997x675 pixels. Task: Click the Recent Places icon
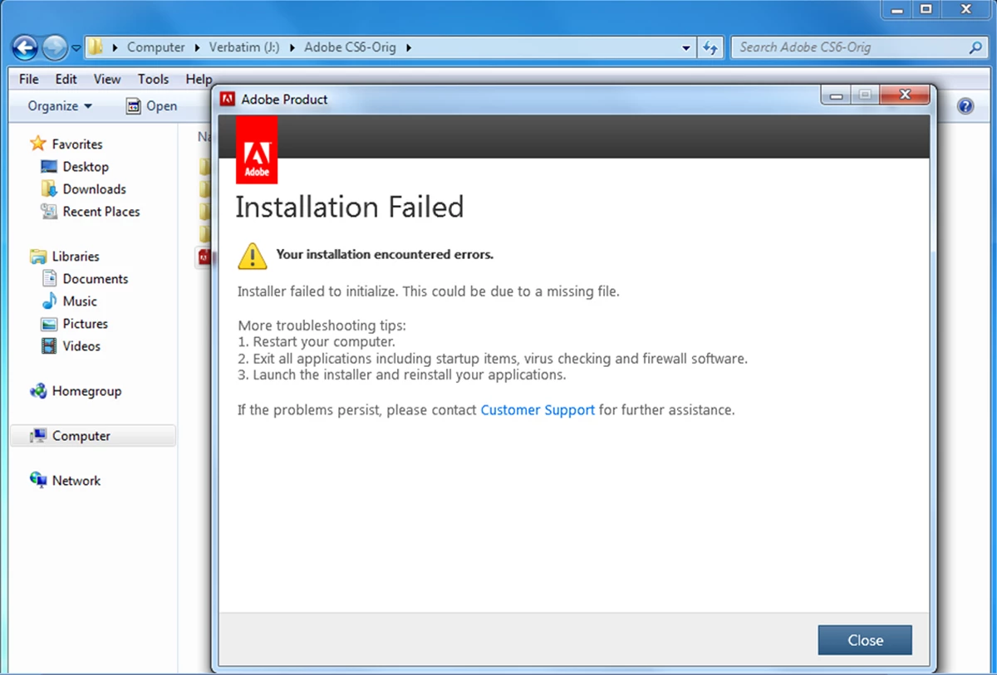pyautogui.click(x=49, y=212)
